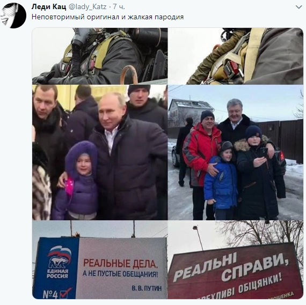The height and width of the screenshot is (305, 306).
Task: Click the В. В. ПУТИН signature text
Action: coord(147,288)
